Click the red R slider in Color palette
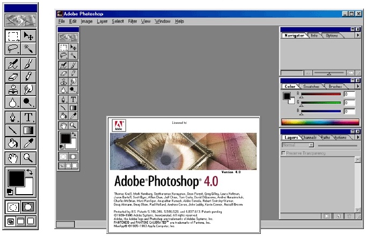The height and width of the screenshot is (236, 366). (321, 94)
